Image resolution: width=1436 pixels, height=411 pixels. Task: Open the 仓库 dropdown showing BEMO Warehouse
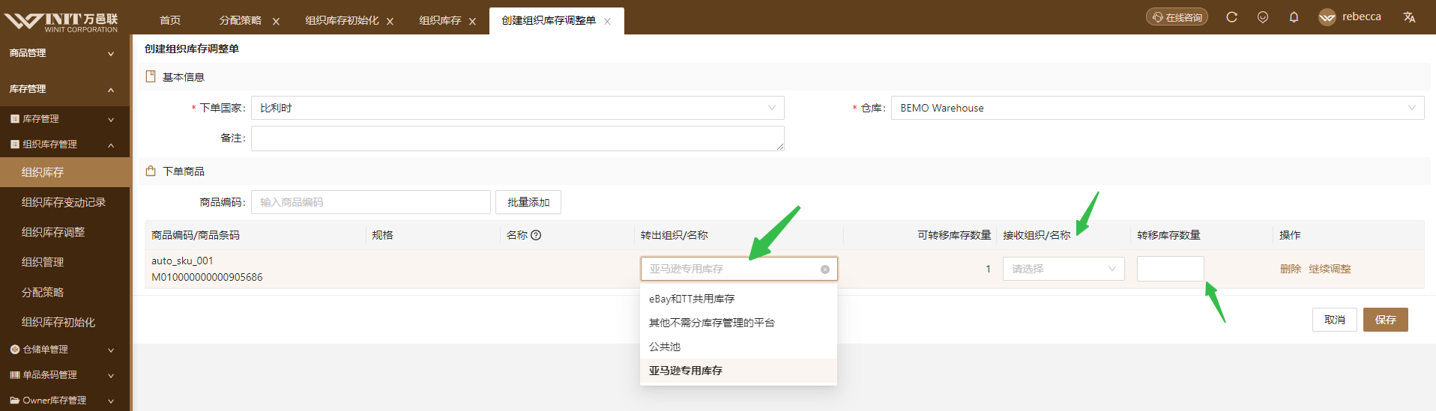click(1157, 108)
